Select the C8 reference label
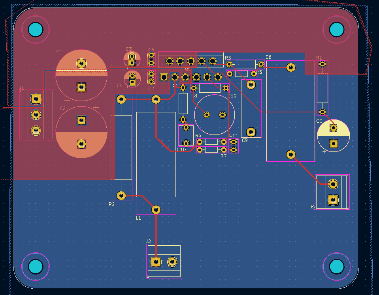Image resolution: width=379 pixels, height=295 pixels. 268,57
